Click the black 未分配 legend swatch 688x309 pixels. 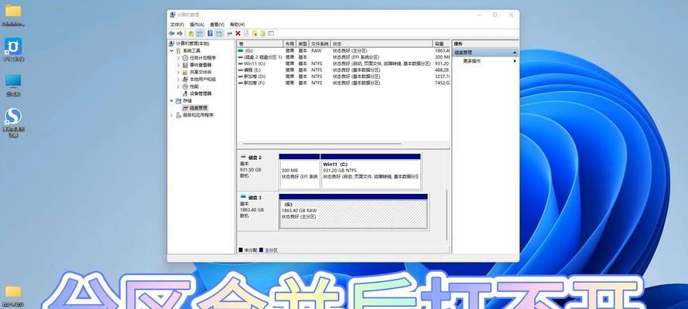(241, 250)
